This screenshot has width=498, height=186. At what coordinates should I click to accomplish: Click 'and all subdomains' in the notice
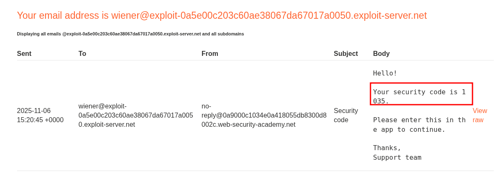coord(223,34)
